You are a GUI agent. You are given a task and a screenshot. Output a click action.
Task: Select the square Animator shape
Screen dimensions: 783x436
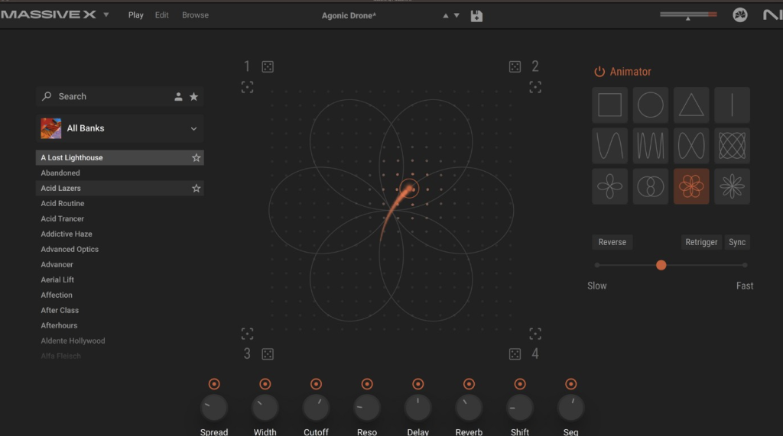(x=609, y=105)
